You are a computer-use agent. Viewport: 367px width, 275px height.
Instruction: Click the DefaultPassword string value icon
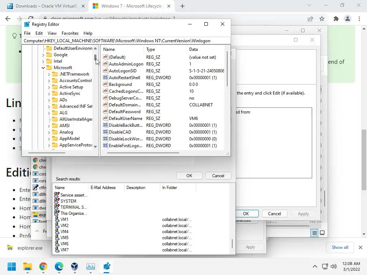[x=105, y=111]
